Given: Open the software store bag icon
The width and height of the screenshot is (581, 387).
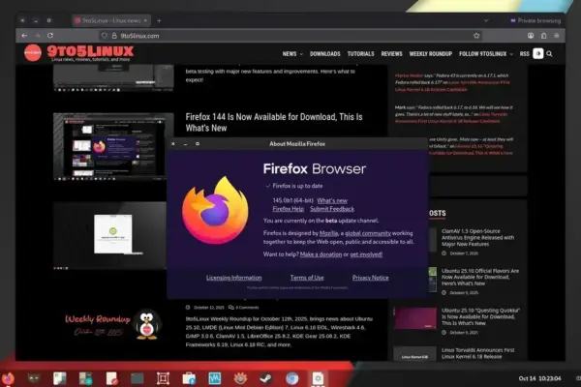Looking at the screenshot, I should tap(189, 378).
